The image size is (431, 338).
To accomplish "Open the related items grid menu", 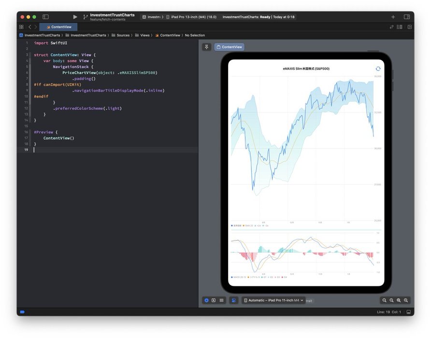I will coord(21,27).
